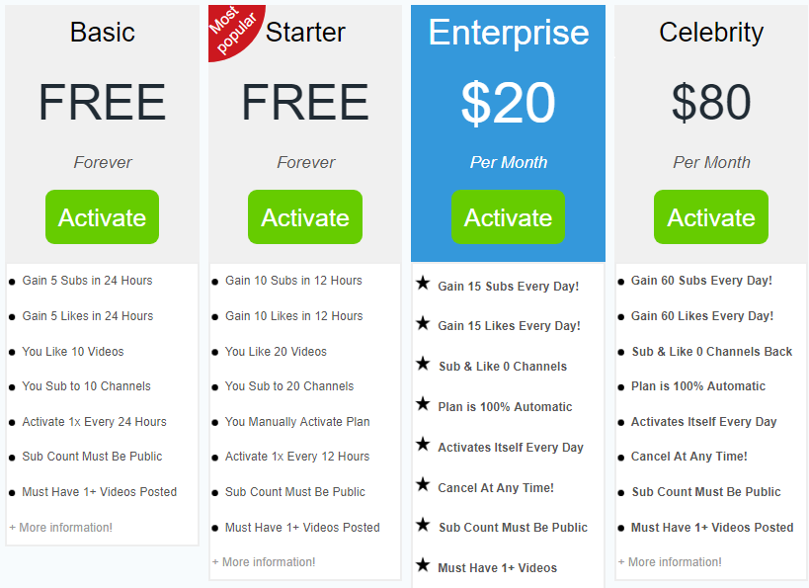The height and width of the screenshot is (588, 809).
Task: Click the blue Enterprise $20 price panel
Action: 508,133
